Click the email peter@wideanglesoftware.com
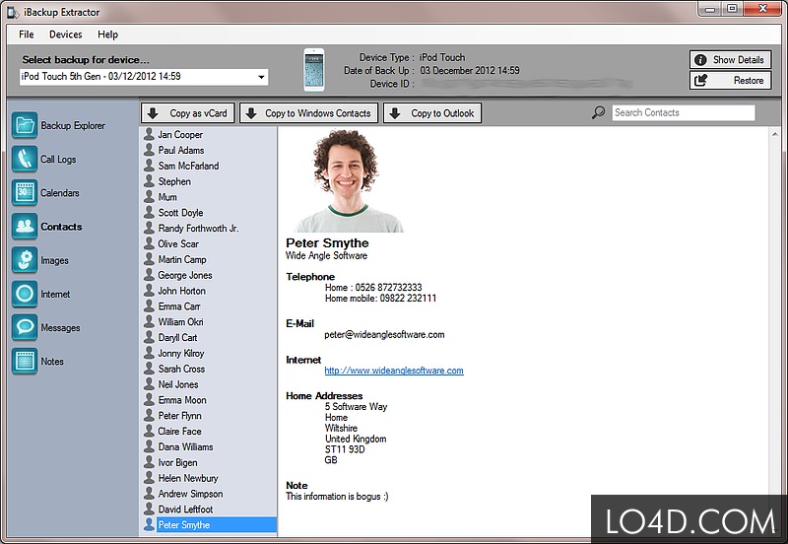 tap(384, 334)
